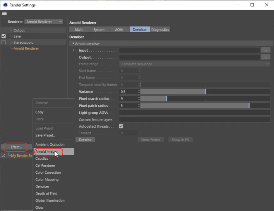Choose Denoiser effect menu entry
This screenshot has height=211, width=274.
point(54,187)
